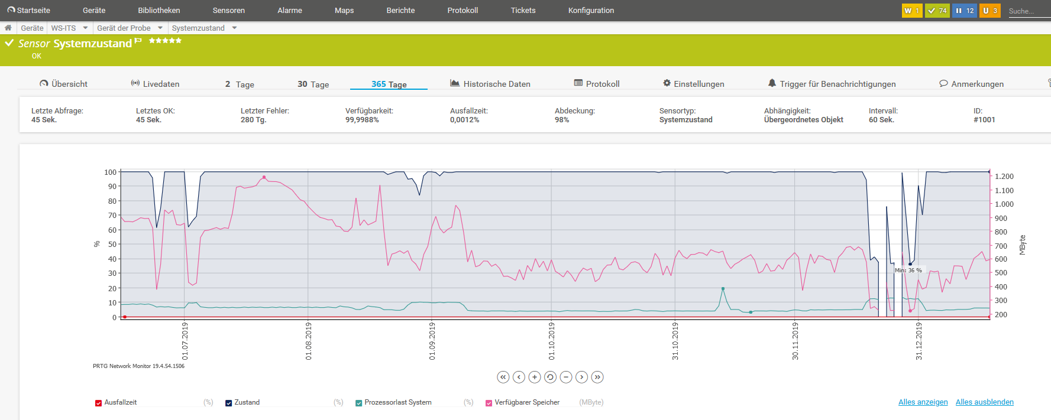The height and width of the screenshot is (420, 1051).
Task: Open the orange unusual sensors 3 badge
Action: (x=990, y=11)
